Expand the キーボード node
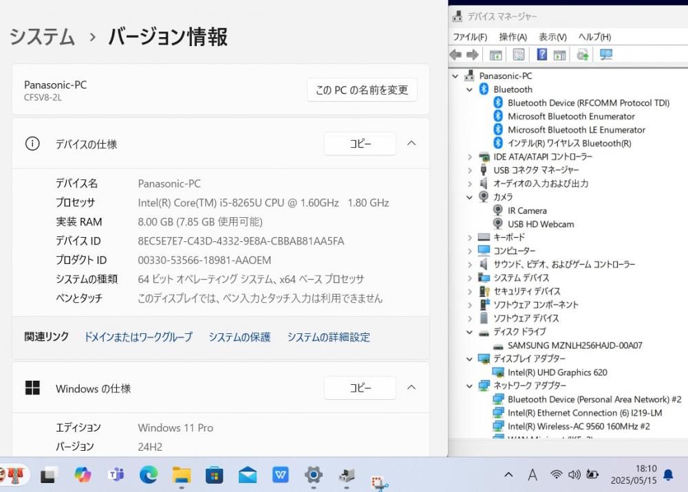This screenshot has width=688, height=492. [x=469, y=238]
